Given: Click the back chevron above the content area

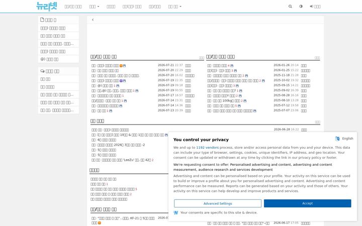Looking at the screenshot, I should tap(93, 20).
